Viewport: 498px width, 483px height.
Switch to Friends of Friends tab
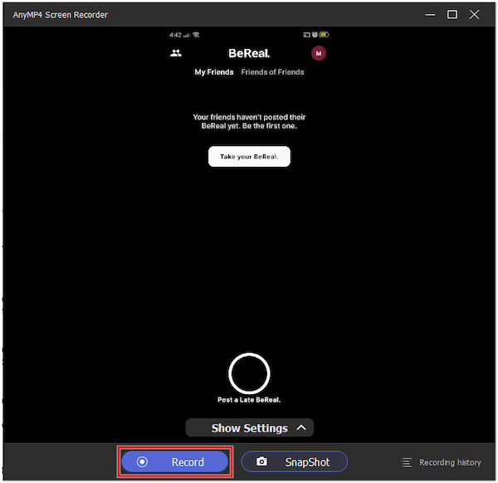click(272, 72)
